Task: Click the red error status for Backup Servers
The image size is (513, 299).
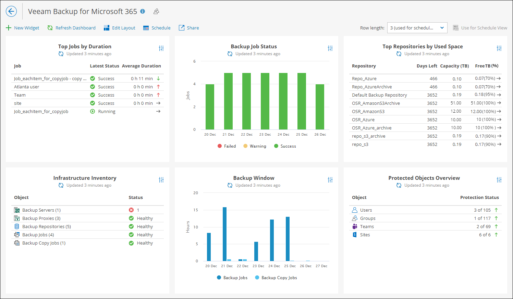Action: (x=131, y=210)
